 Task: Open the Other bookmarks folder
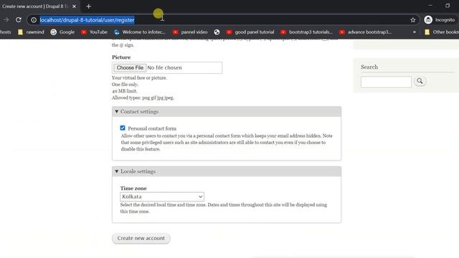442,32
